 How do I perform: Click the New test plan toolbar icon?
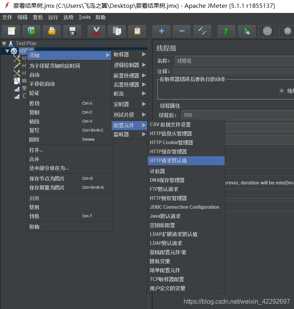pos(11,31)
